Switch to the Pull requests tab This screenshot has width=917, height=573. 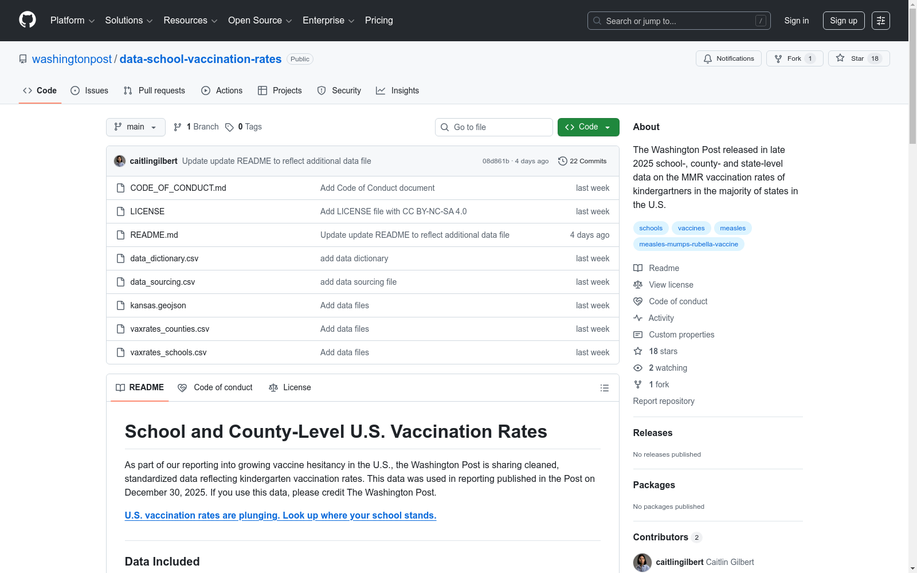click(x=154, y=91)
